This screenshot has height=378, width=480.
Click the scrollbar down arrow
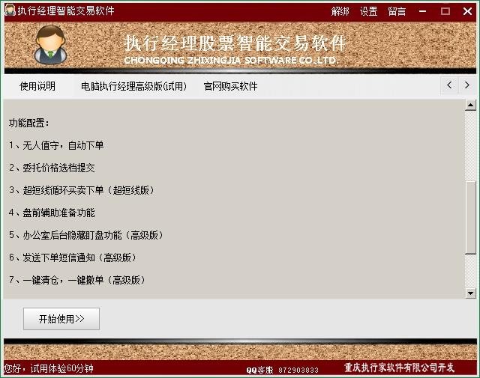pos(470,293)
